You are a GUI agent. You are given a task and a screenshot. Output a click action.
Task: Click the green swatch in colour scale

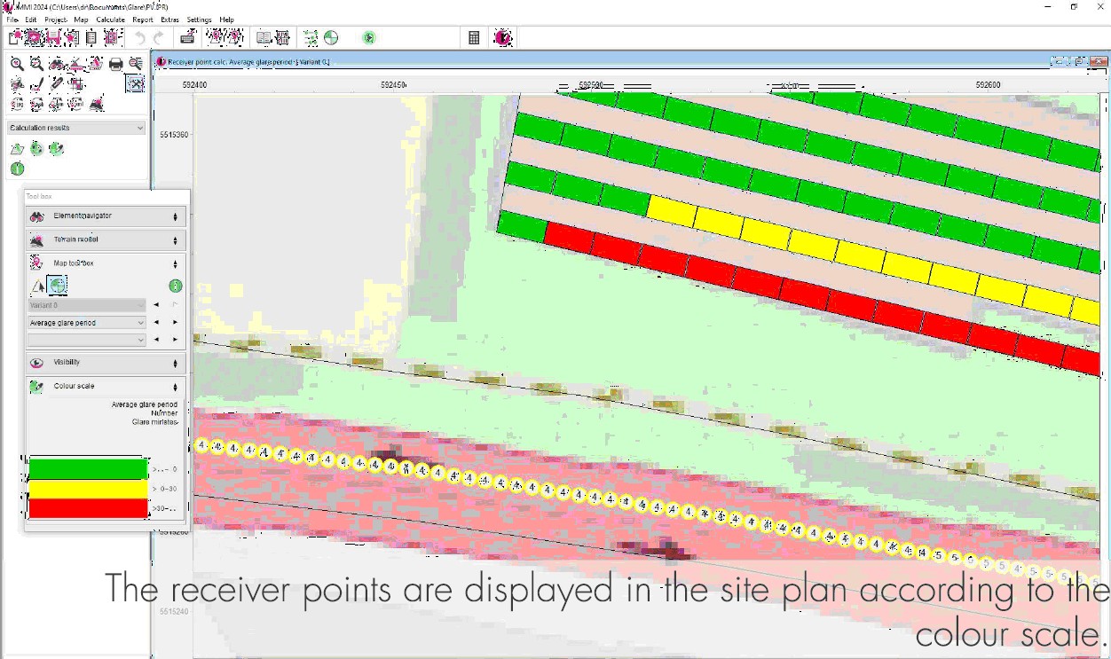click(x=88, y=469)
